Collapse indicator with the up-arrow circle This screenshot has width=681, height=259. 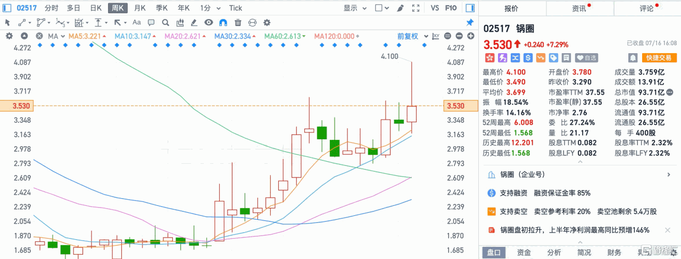tap(24, 36)
